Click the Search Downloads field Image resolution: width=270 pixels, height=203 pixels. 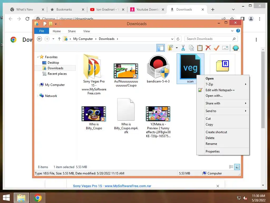point(211,39)
